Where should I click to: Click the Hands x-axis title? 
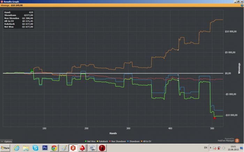click(x=113, y=133)
